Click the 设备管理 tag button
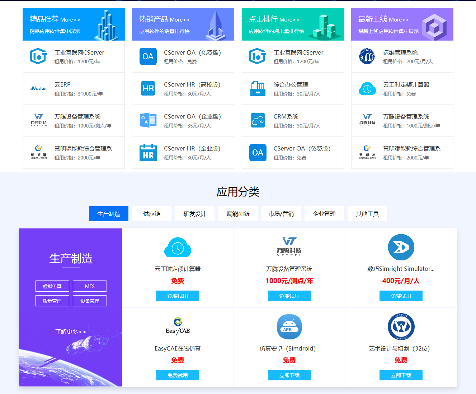This screenshot has height=394, width=476. click(90, 301)
